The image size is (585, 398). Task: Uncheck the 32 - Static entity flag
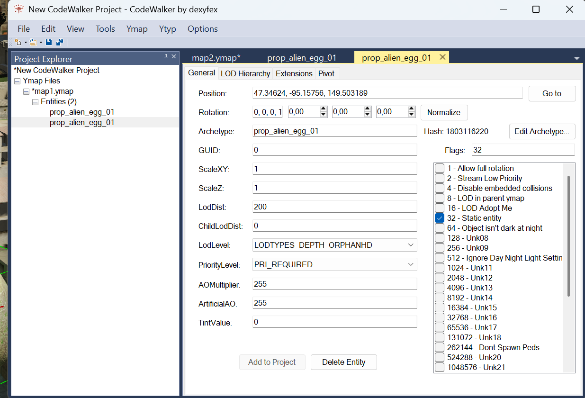click(x=440, y=218)
